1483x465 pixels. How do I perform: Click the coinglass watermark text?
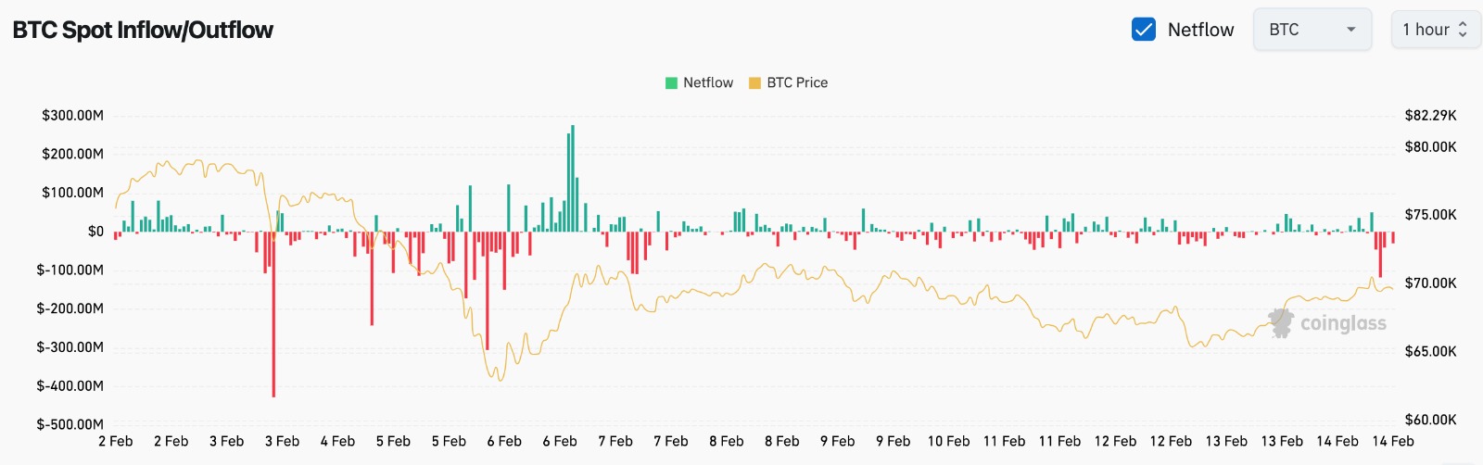[1343, 323]
